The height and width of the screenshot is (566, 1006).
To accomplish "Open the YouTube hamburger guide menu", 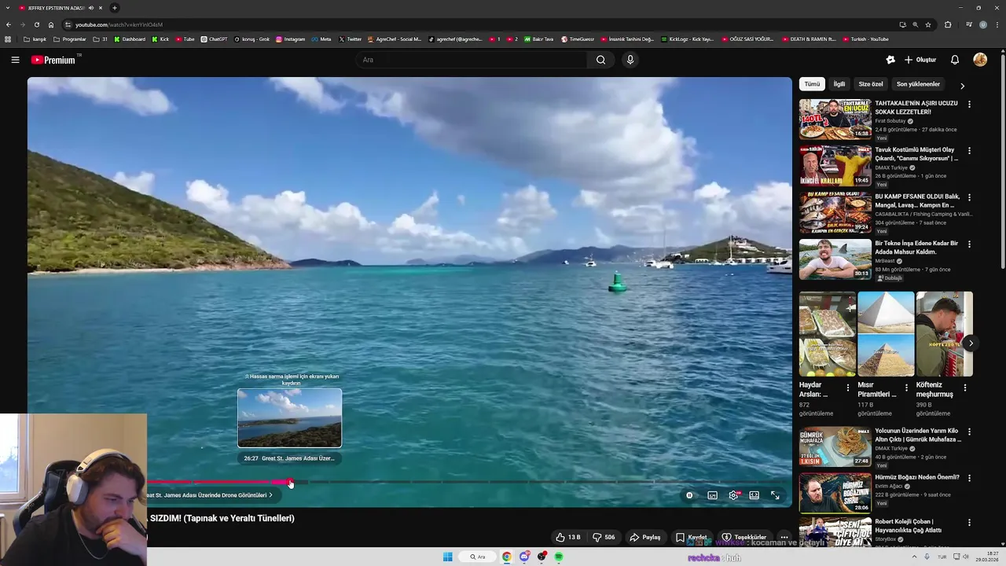I will point(15,60).
